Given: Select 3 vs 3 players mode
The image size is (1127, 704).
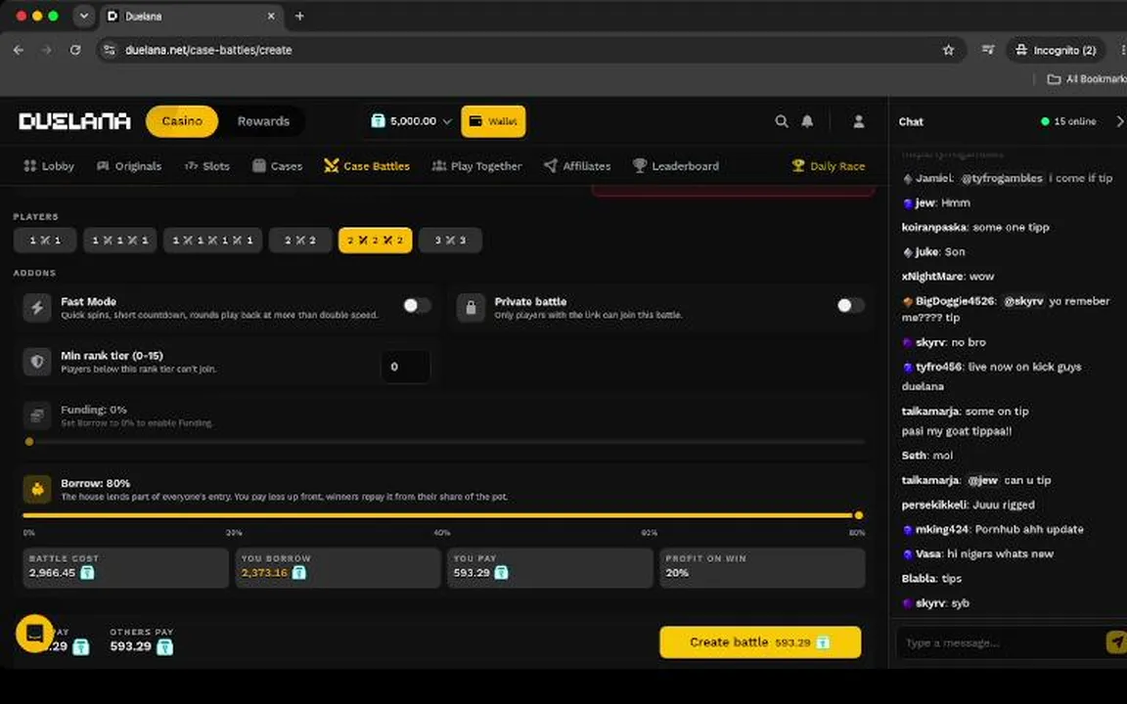Looking at the screenshot, I should click(x=450, y=240).
